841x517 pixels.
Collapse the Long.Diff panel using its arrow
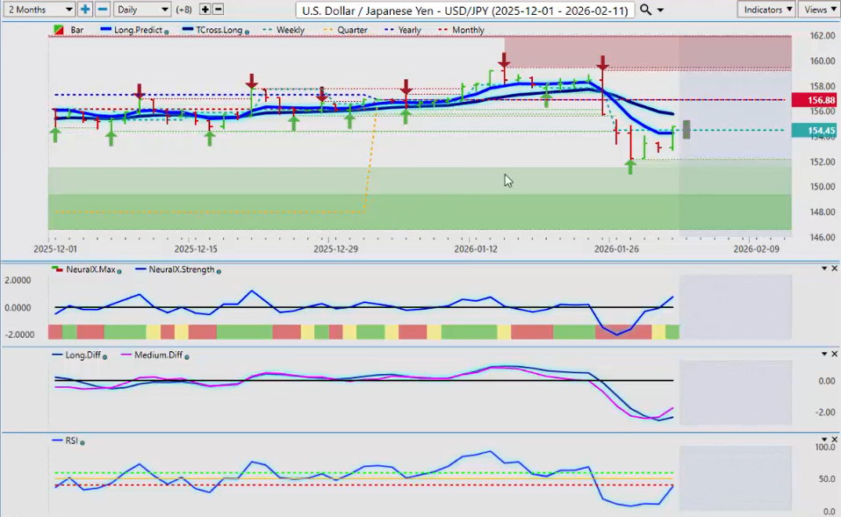click(x=823, y=354)
